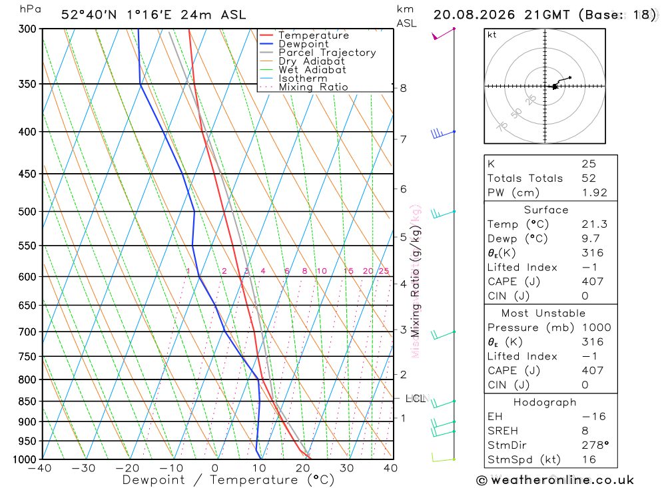Click the wind barb at 300 hPa
The image size is (666, 488).
[x=444, y=33]
